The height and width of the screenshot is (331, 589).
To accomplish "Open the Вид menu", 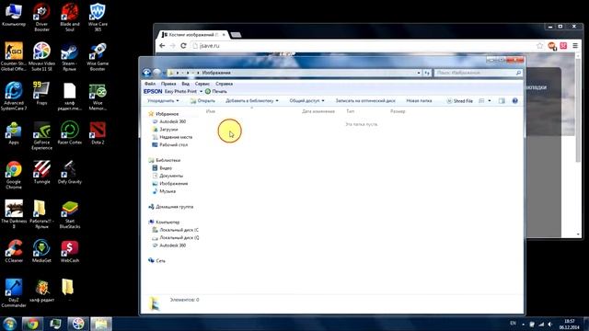I will [x=185, y=84].
